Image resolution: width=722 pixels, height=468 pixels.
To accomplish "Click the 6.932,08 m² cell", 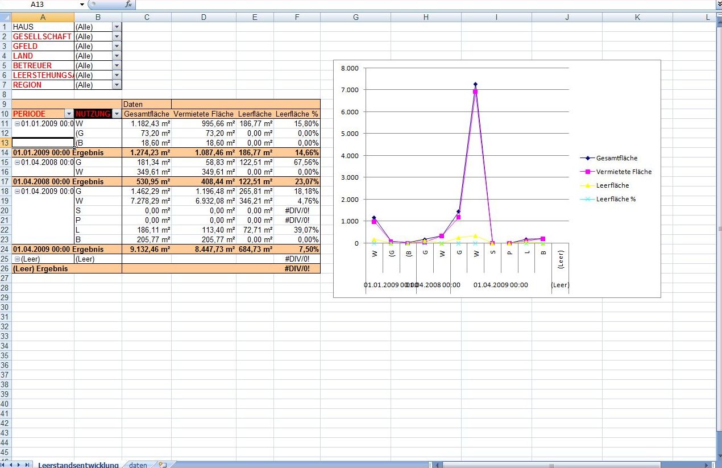I will (204, 201).
